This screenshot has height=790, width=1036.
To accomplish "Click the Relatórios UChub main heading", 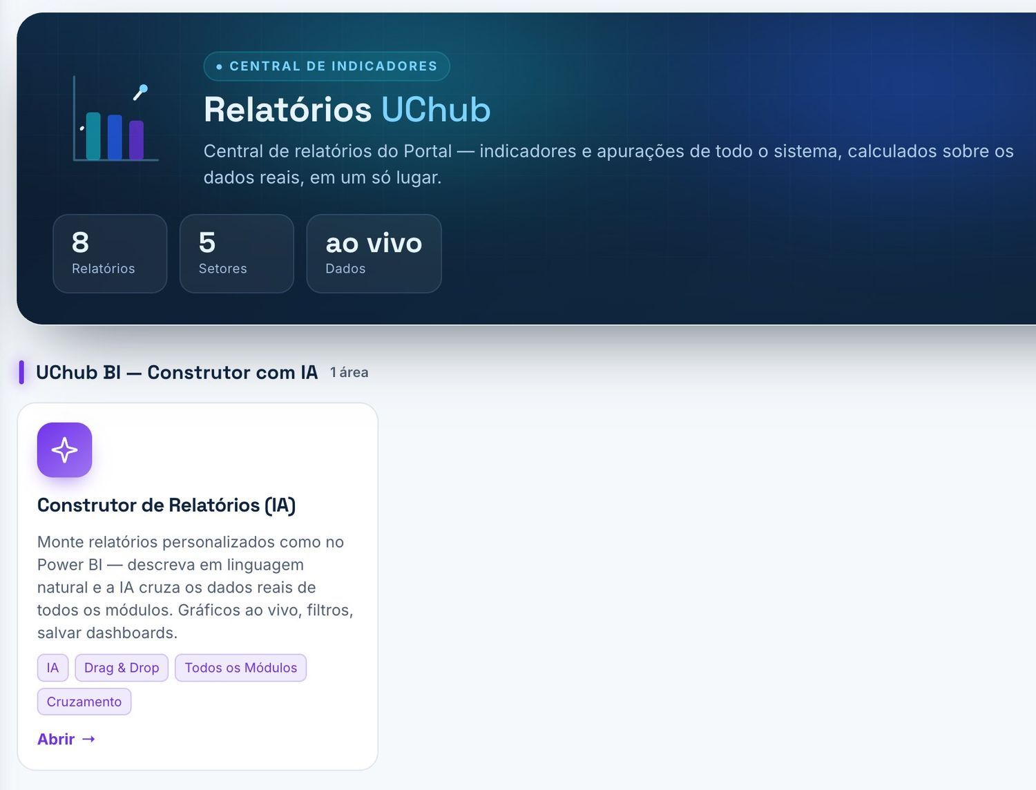I will (x=347, y=110).
